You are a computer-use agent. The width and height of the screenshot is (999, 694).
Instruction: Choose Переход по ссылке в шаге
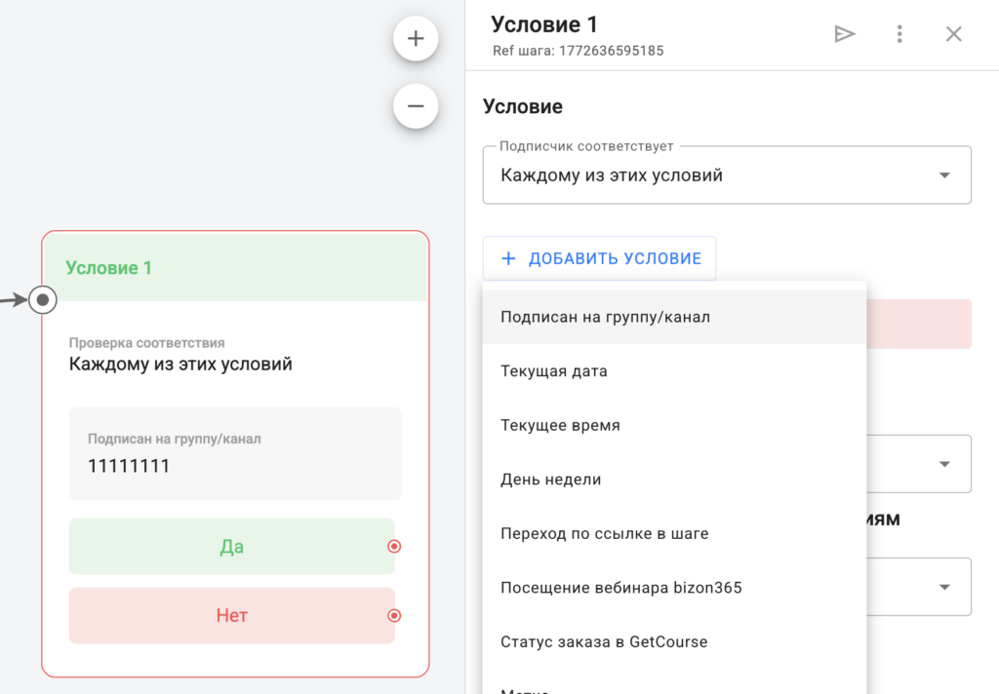[604, 534]
